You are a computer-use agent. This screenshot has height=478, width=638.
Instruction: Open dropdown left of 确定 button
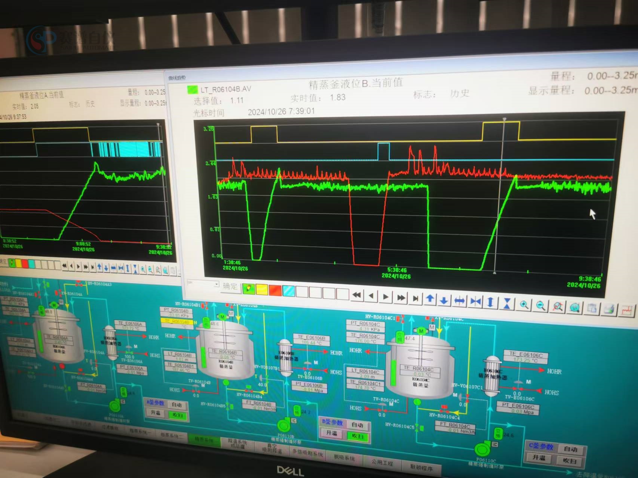[216, 284]
